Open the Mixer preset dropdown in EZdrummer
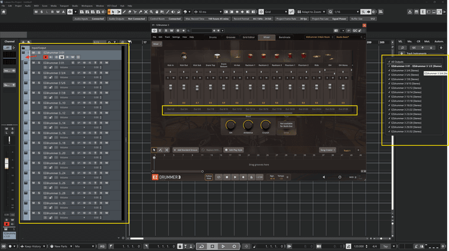 point(157,44)
